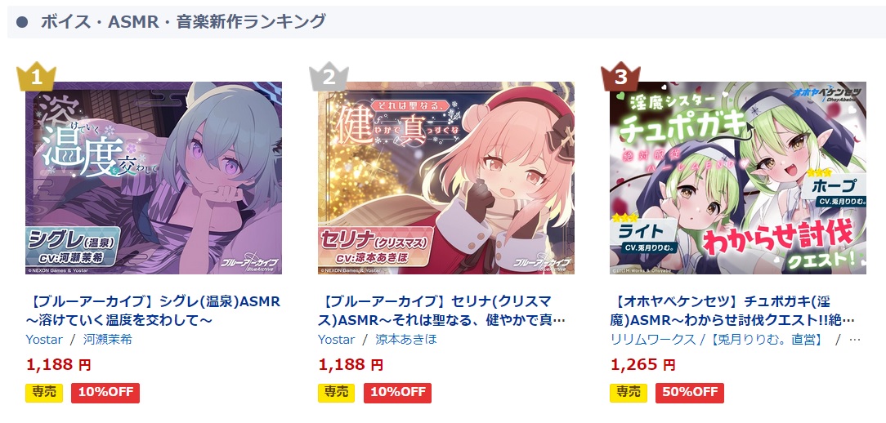The height and width of the screenshot is (423, 886).
Task: Click the 50%OFF badge on third item
Action: click(x=689, y=393)
